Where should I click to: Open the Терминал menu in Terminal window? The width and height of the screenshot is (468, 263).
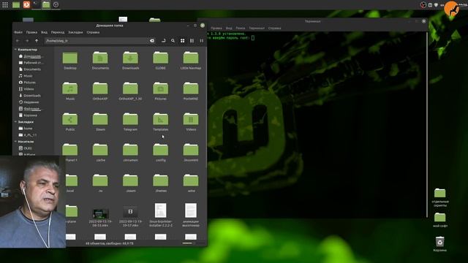257,28
